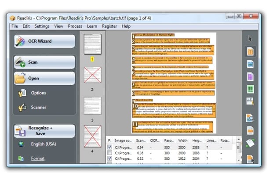
Task: Open the Edit menu
Action: click(x=26, y=26)
